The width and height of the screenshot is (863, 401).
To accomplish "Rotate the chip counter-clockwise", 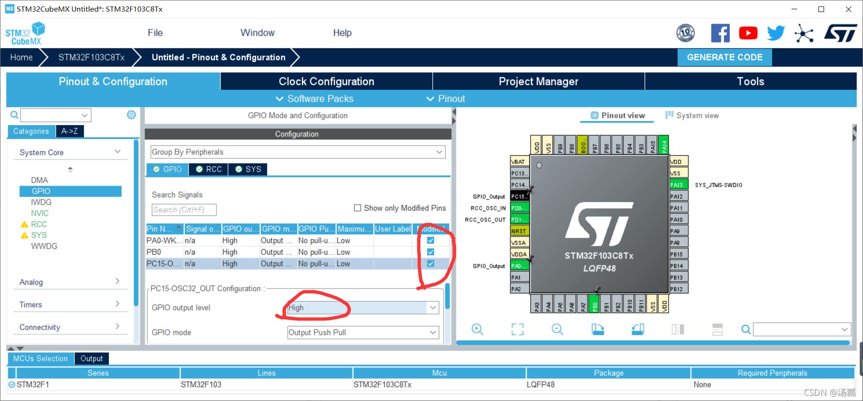I will pyautogui.click(x=638, y=329).
